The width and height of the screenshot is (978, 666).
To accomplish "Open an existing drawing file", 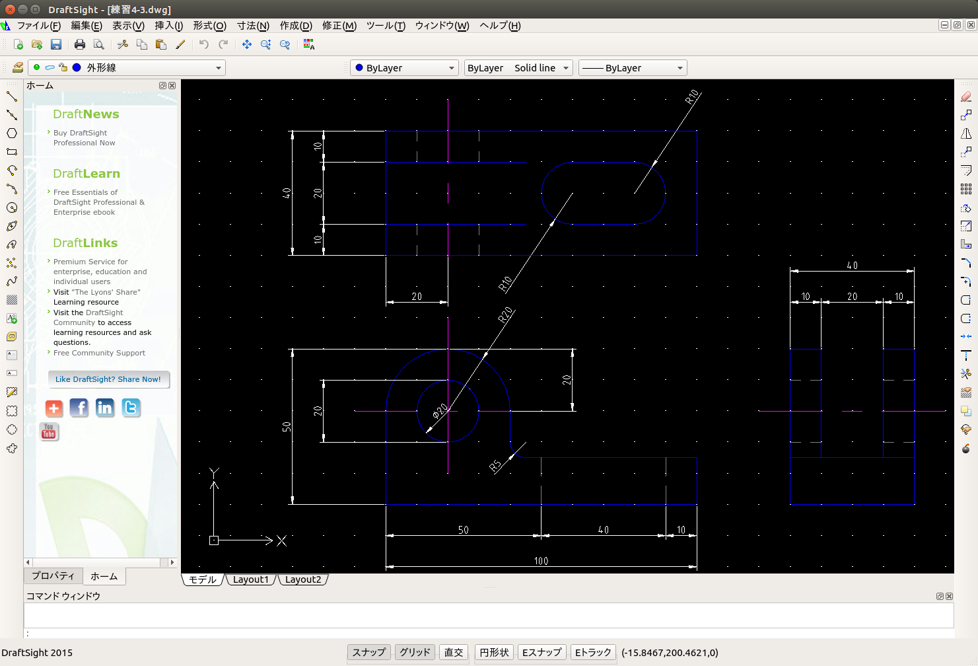I will coord(37,44).
